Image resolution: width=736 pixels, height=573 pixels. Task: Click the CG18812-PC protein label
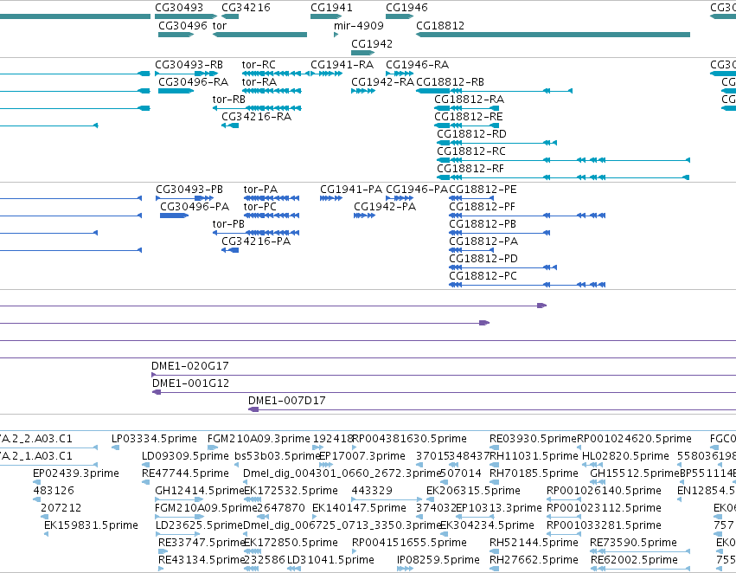pyautogui.click(x=483, y=277)
